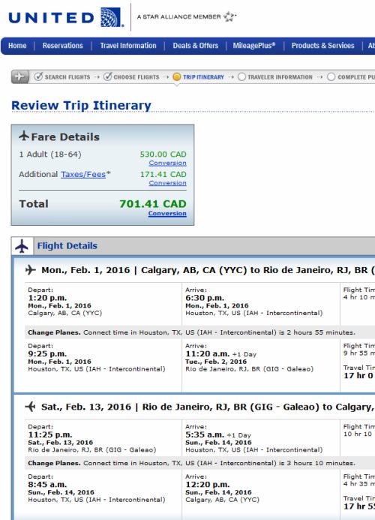Select the Trip Itinerary step indicator
Screen dimensions: 375x520
(x=177, y=77)
